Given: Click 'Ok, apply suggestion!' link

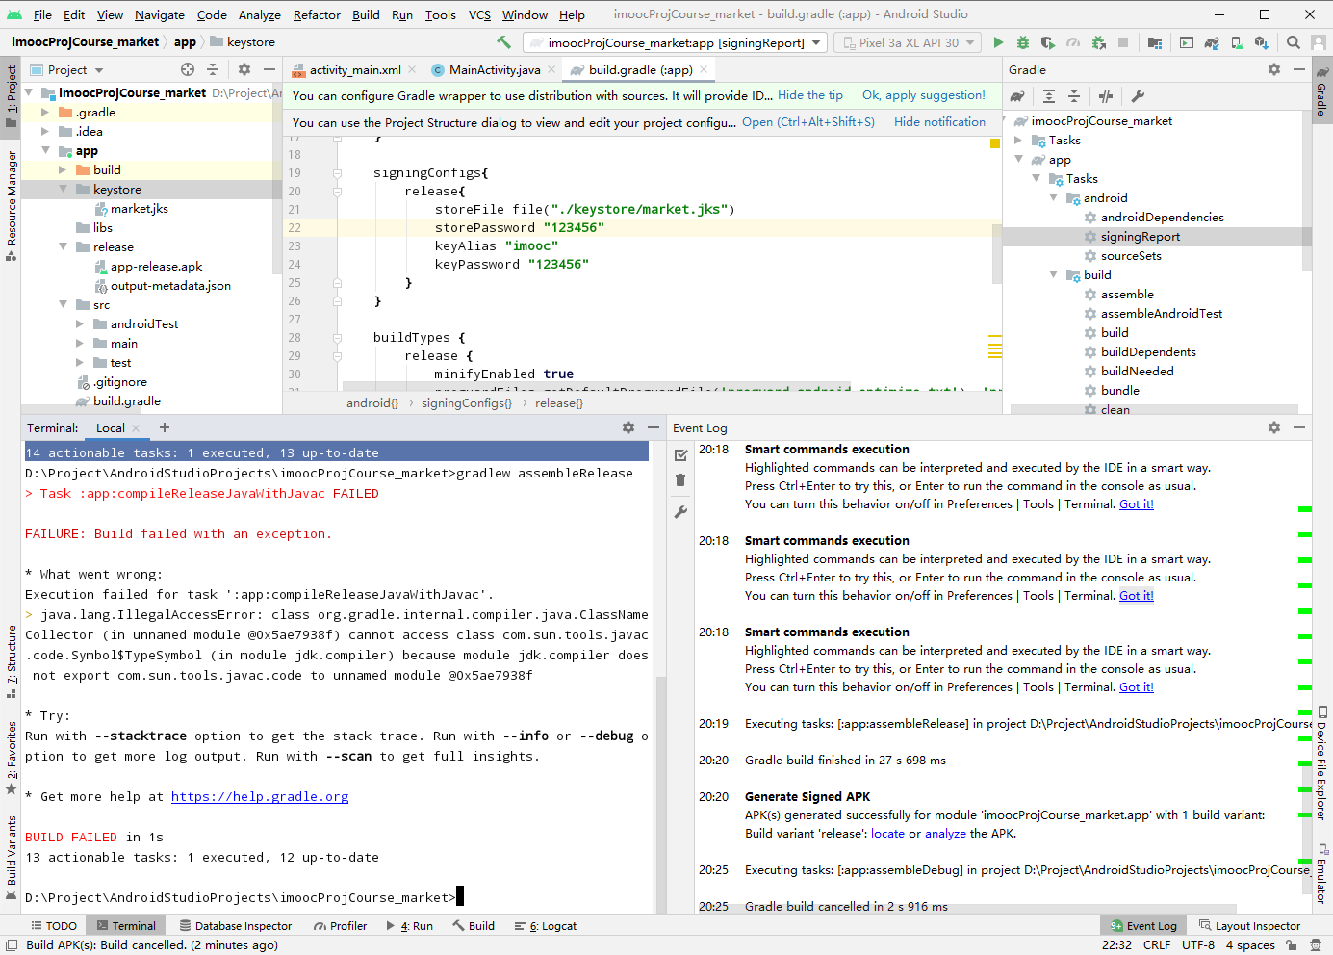Looking at the screenshot, I should click(x=924, y=95).
